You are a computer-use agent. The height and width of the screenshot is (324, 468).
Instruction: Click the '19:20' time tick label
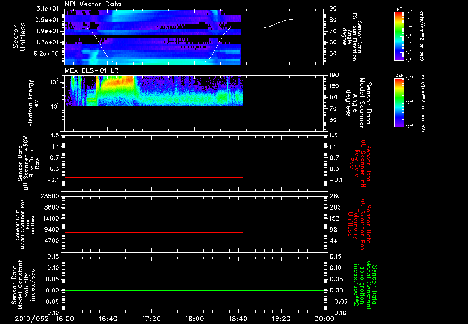pyautogui.click(x=281, y=319)
